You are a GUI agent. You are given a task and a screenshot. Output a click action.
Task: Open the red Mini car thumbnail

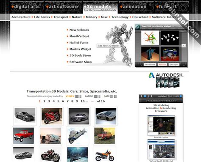coord(104,136)
